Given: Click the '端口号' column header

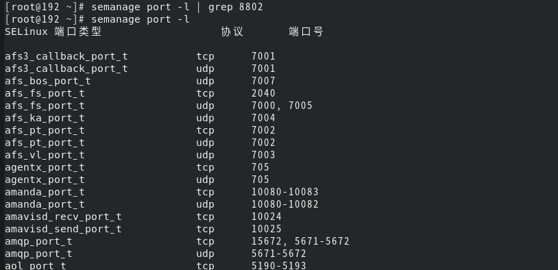Looking at the screenshot, I should 306,32.
